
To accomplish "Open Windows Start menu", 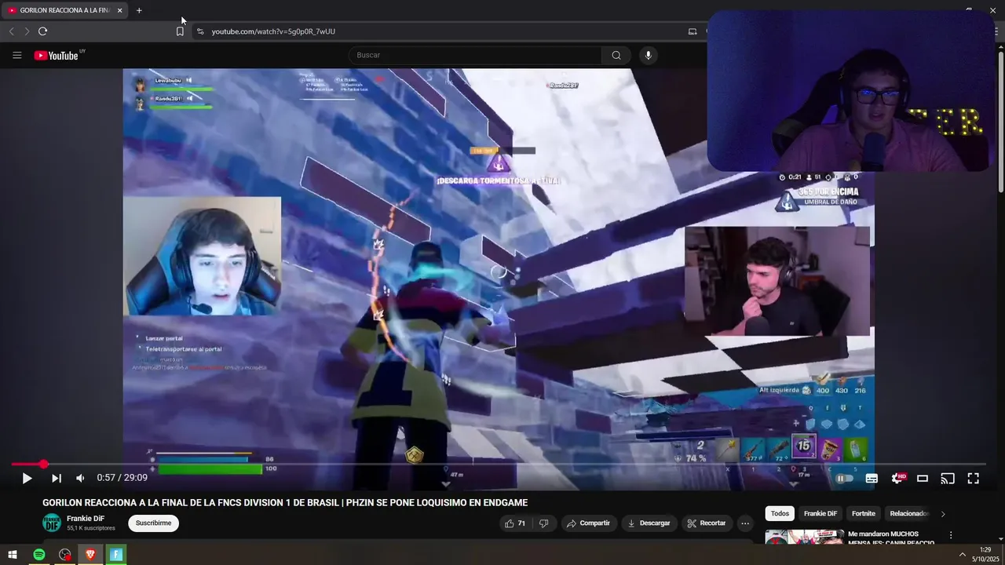I will (x=13, y=555).
